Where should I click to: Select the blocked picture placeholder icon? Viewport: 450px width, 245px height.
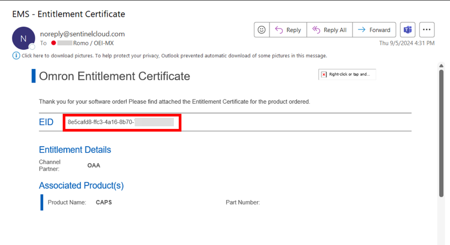pyautogui.click(x=324, y=75)
